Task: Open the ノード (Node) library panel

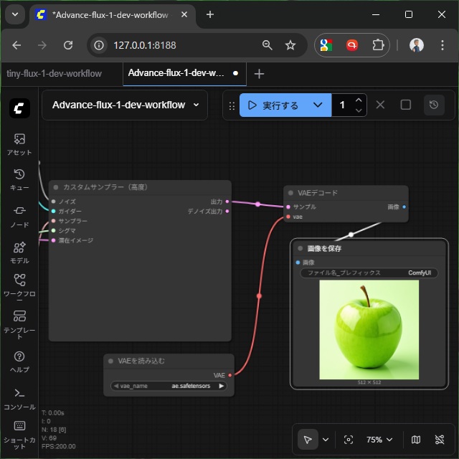Action: click(19, 215)
